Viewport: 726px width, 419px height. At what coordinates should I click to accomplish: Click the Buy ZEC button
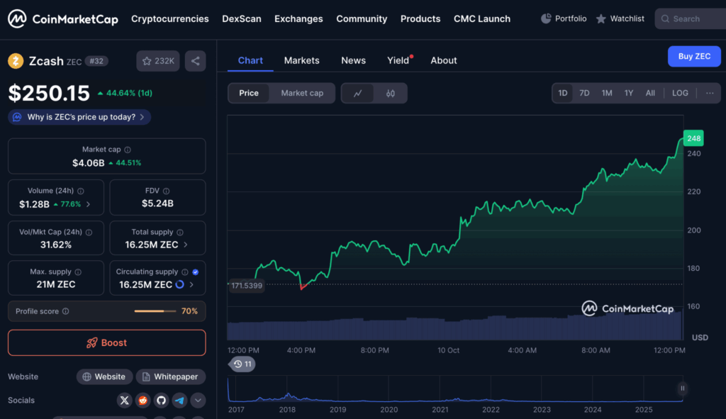point(694,56)
